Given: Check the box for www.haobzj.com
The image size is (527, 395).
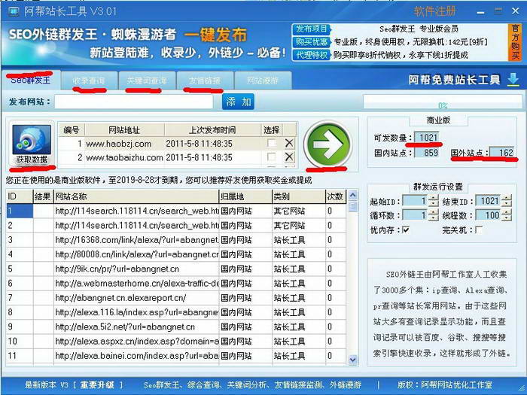Looking at the screenshot, I should (x=272, y=144).
